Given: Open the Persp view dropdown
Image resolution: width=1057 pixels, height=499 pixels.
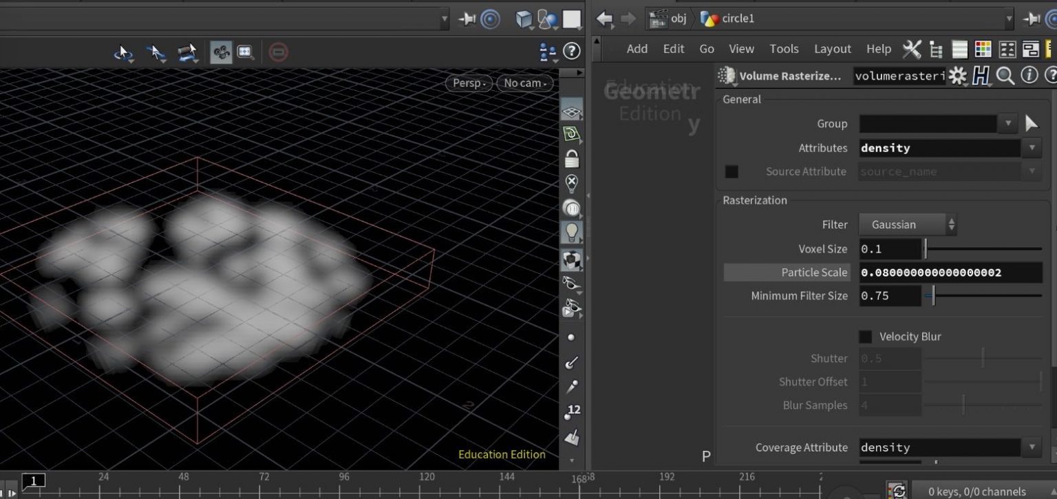Looking at the screenshot, I should pos(468,83).
